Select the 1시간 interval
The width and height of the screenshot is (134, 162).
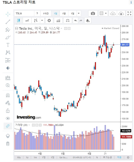(x=46, y=13)
